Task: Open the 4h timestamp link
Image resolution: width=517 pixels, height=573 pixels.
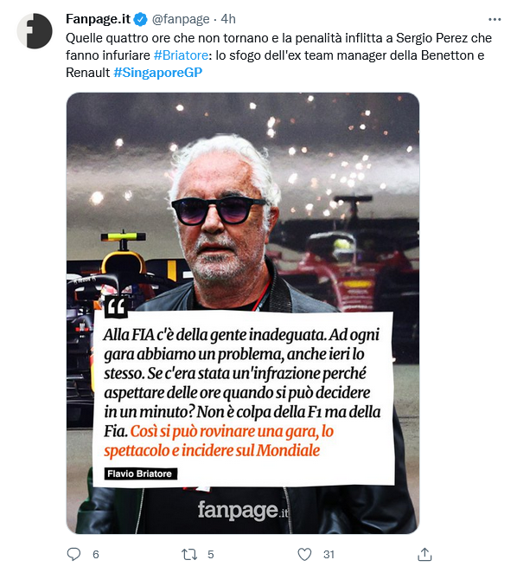Action: 228,19
